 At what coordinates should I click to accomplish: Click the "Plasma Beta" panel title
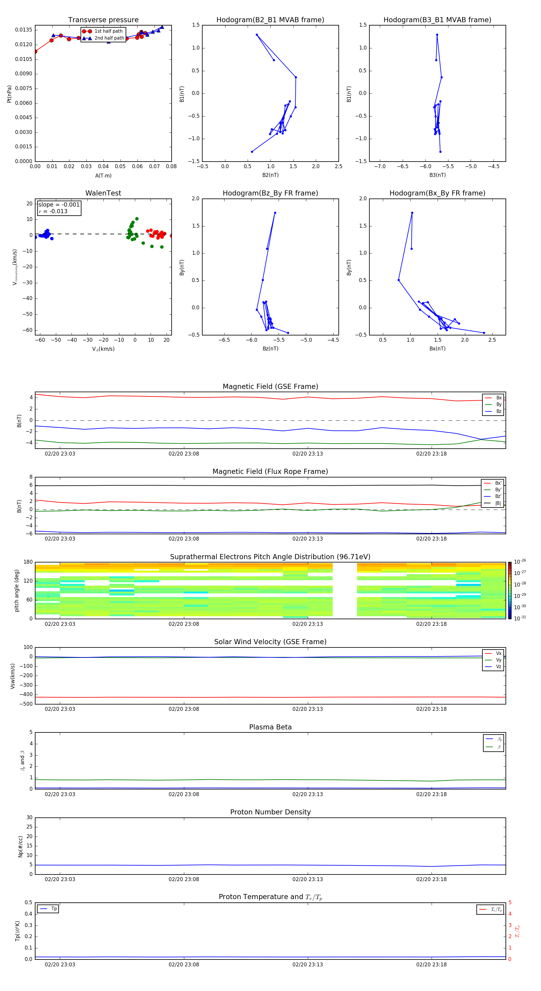270,727
